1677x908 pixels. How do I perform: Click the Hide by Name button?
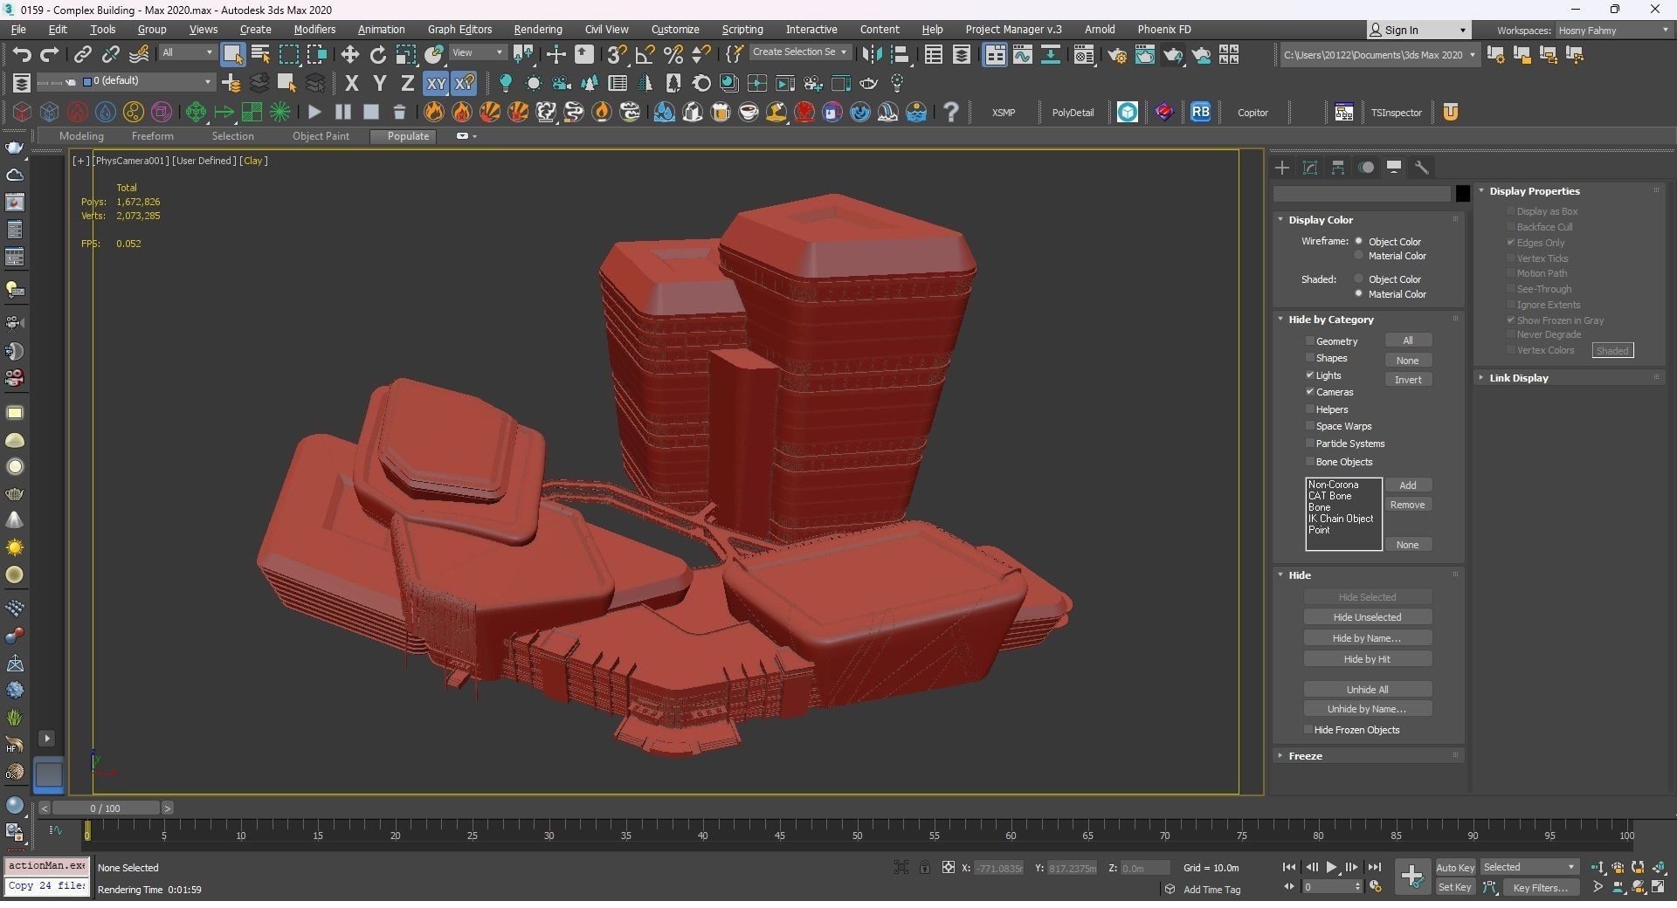[x=1367, y=638]
